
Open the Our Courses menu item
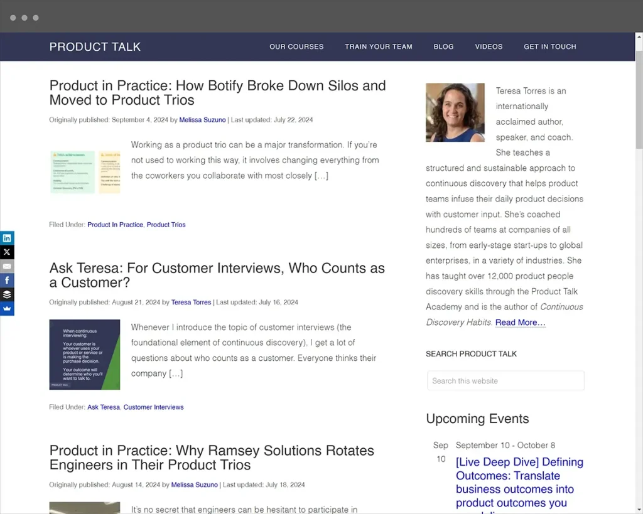click(296, 46)
